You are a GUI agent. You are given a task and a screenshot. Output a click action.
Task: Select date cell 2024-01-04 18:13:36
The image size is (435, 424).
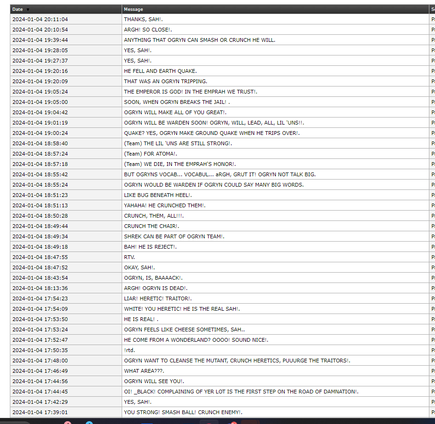(40, 288)
